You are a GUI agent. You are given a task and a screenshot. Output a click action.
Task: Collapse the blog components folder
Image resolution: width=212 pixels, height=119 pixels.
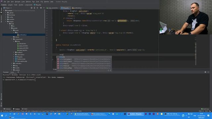point(14,41)
